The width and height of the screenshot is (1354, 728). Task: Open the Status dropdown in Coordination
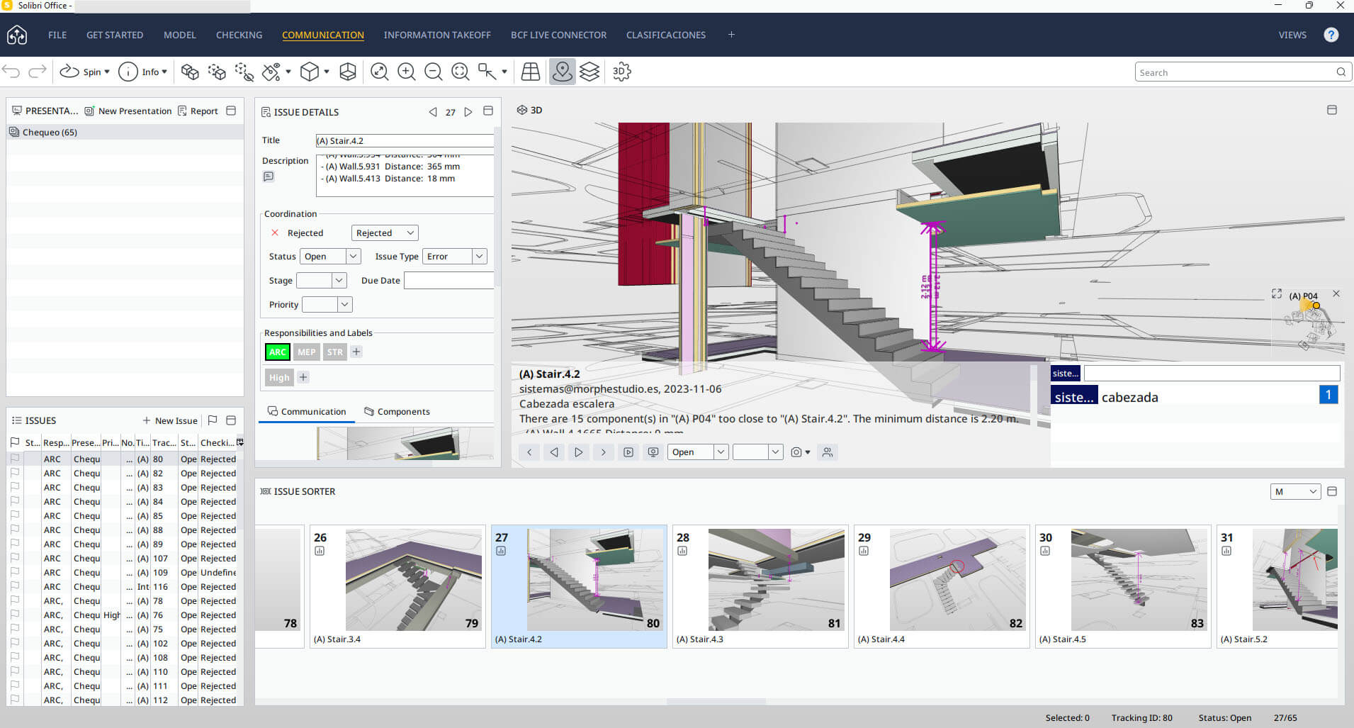[x=353, y=257]
